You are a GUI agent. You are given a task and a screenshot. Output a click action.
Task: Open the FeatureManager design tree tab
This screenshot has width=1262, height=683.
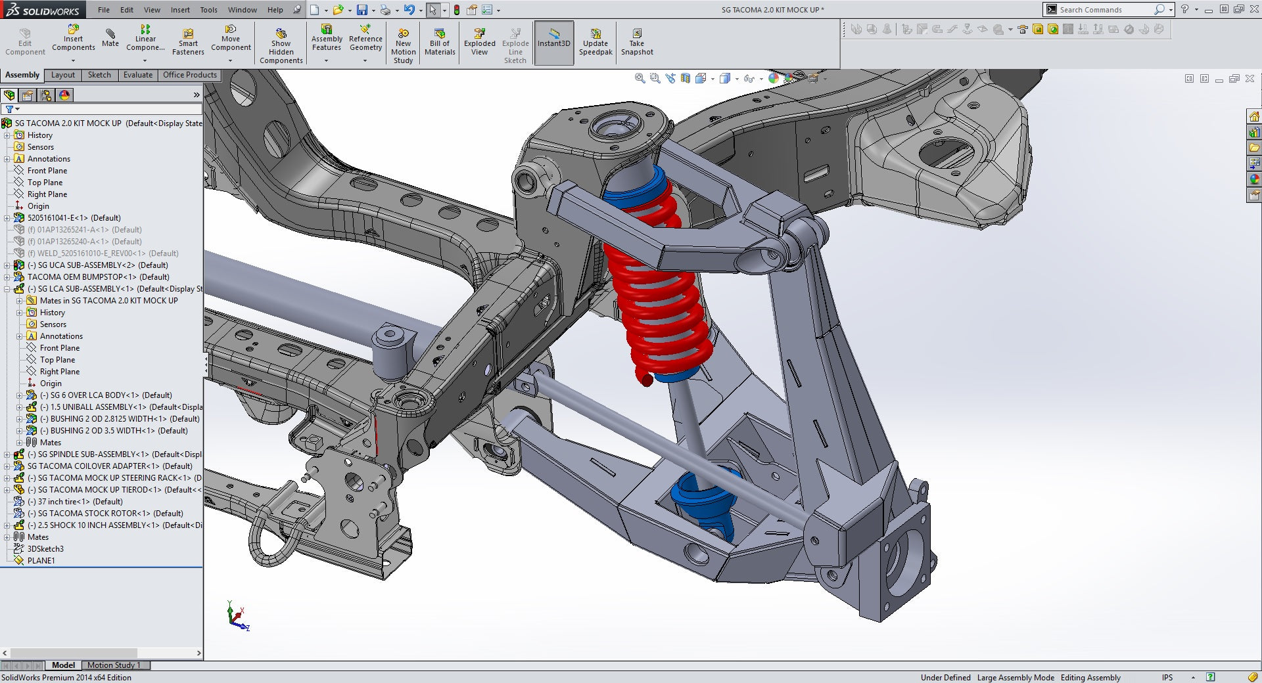pyautogui.click(x=10, y=95)
